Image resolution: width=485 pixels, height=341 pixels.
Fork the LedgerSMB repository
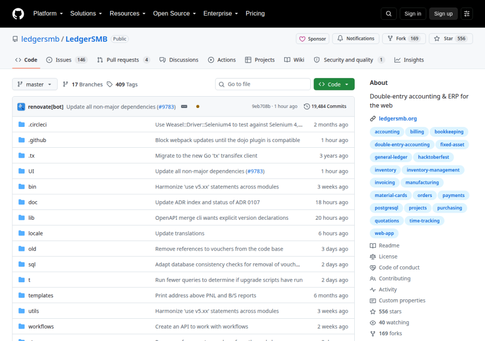click(x=404, y=39)
